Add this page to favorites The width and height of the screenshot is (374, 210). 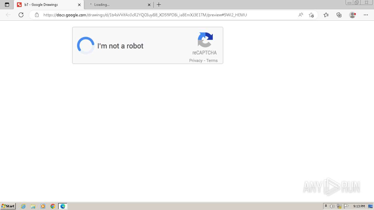point(311,15)
